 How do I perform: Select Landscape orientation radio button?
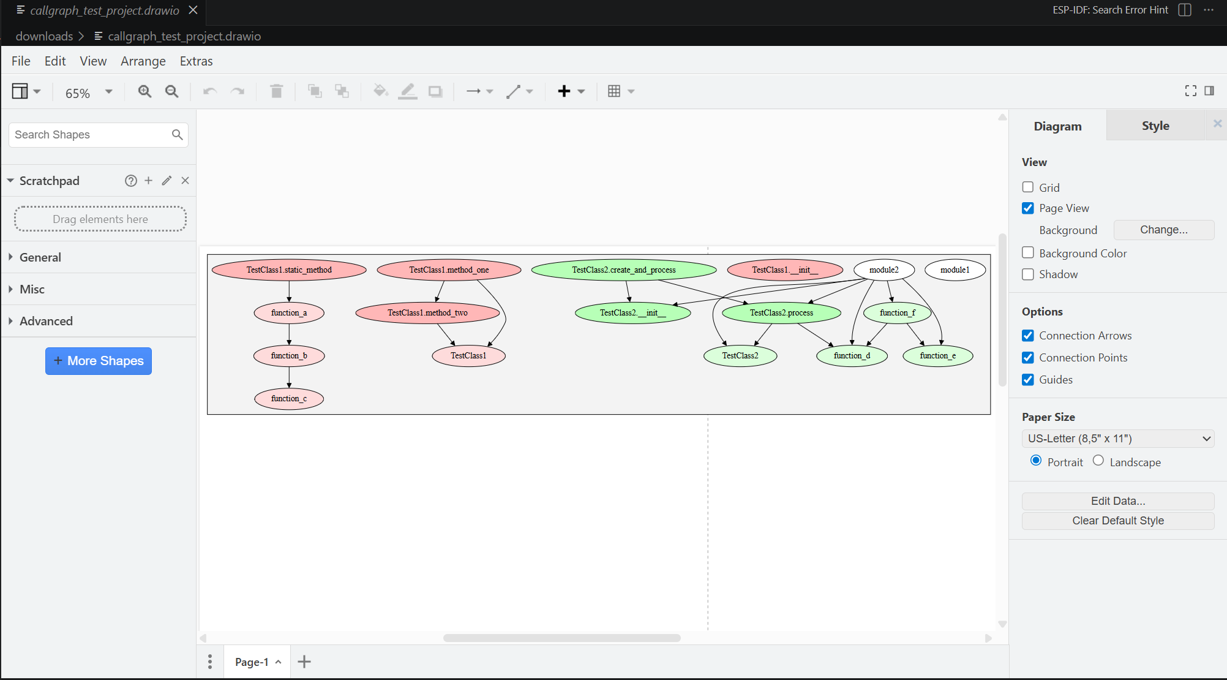(1098, 461)
